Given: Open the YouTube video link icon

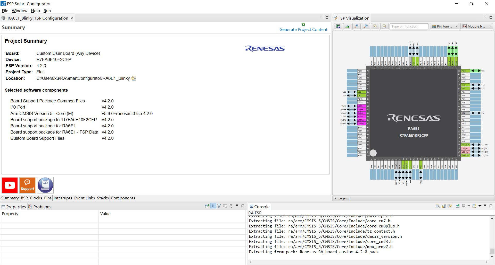Looking at the screenshot, I should tap(10, 185).
